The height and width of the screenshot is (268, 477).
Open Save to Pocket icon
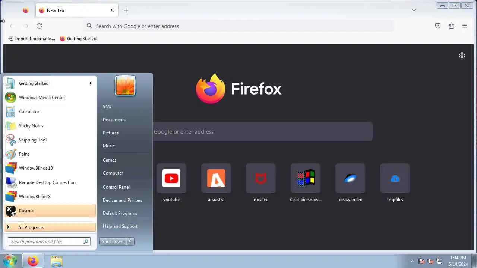pos(438,26)
